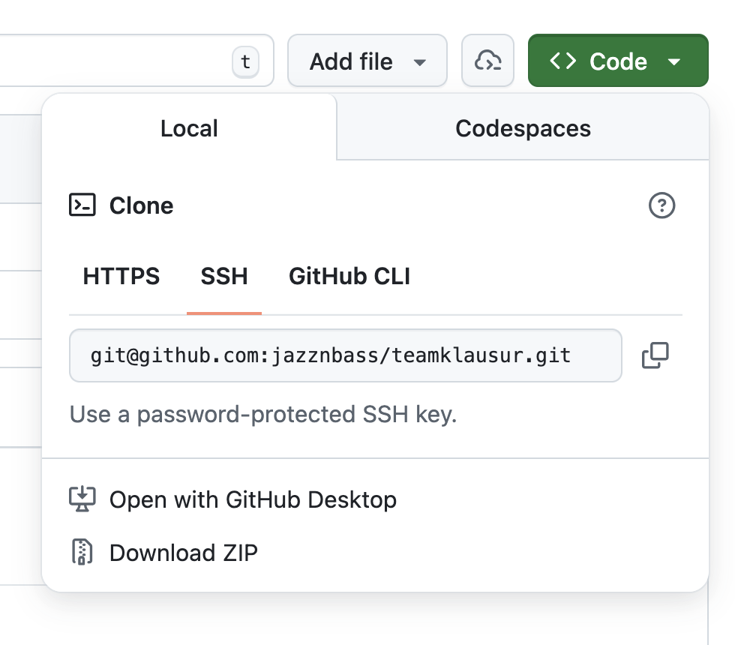Viewport: 735px width, 645px height.
Task: Click the desktop download icon for GitHub Desktop
Action: pyautogui.click(x=82, y=499)
